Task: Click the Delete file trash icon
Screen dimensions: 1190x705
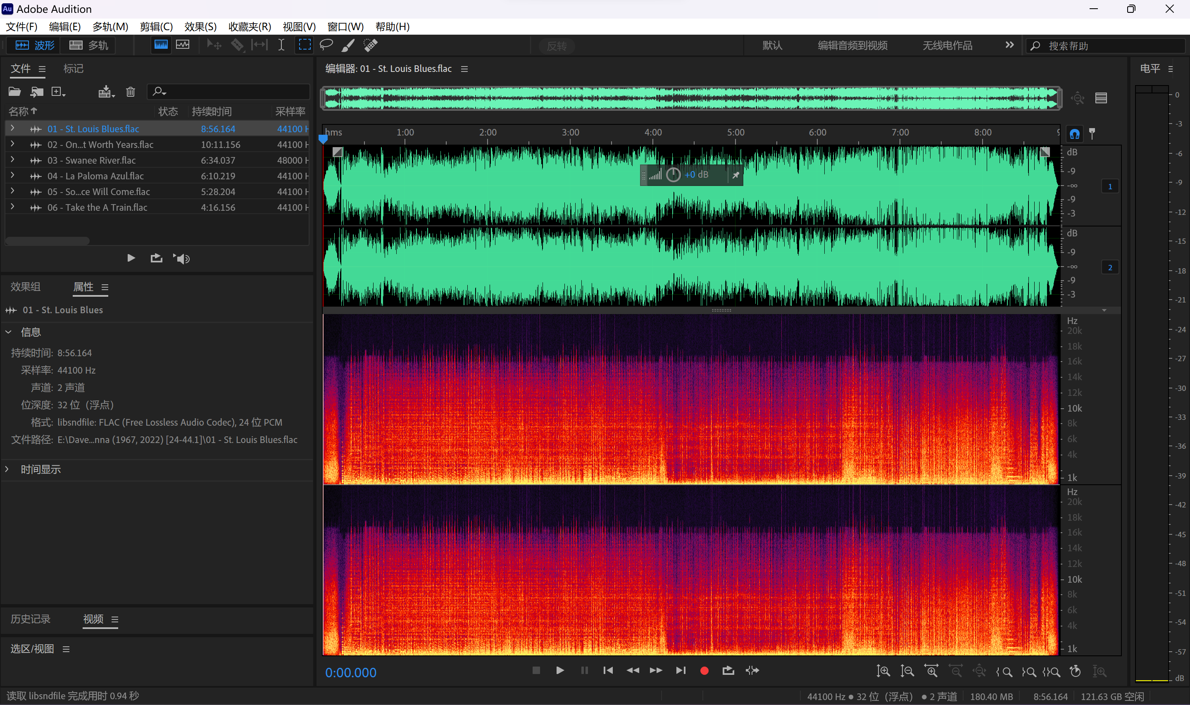Action: pyautogui.click(x=131, y=92)
